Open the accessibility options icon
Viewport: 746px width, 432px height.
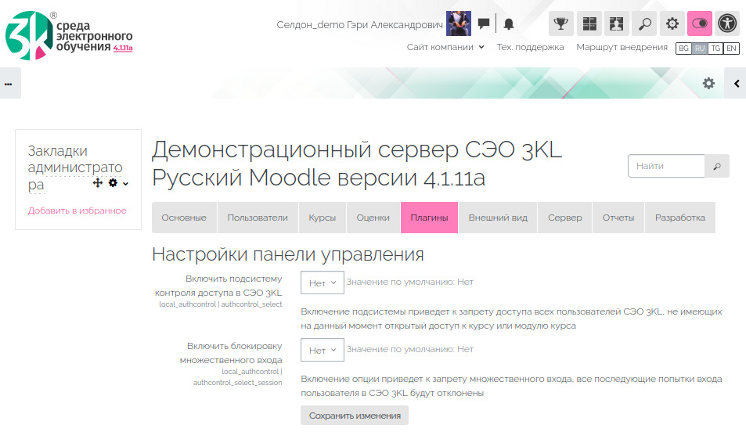click(727, 23)
